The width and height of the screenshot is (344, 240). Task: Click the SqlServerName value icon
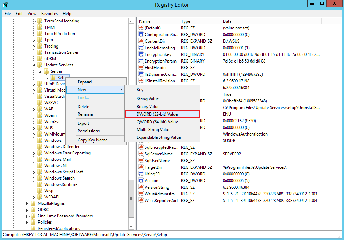click(x=141, y=154)
